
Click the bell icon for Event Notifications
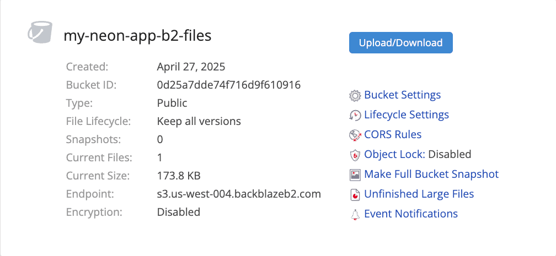(x=355, y=215)
